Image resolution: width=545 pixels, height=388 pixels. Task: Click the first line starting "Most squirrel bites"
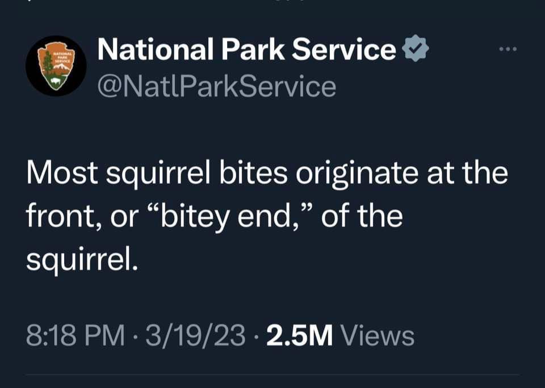click(267, 174)
